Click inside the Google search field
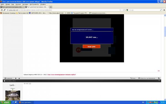Image resolution: width=166 pixels, height=104 pixels. [144, 10]
